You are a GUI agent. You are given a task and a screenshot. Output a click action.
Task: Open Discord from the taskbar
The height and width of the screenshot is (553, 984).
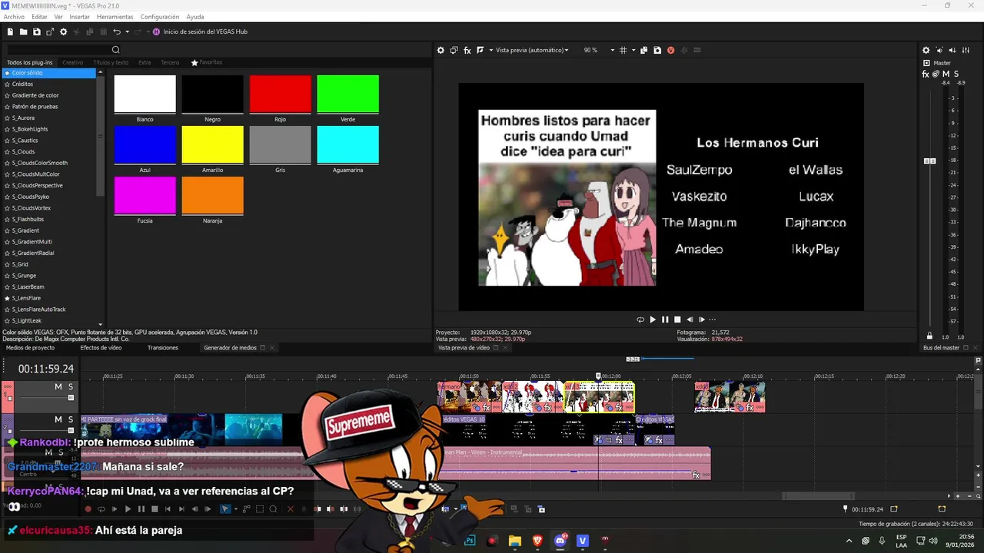(560, 541)
